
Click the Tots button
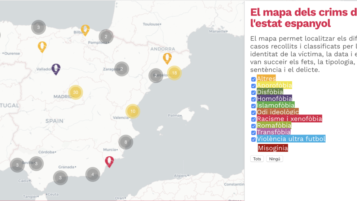257,159
